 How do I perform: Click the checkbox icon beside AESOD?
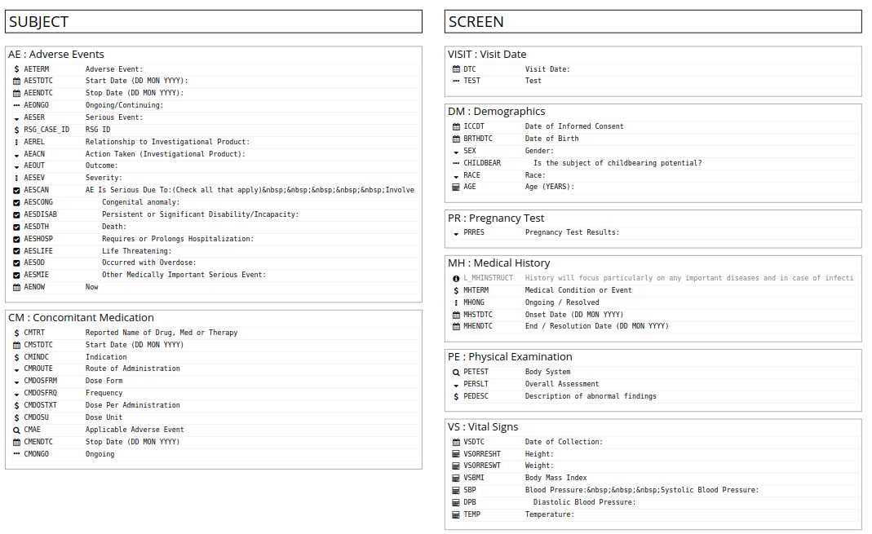[16, 263]
